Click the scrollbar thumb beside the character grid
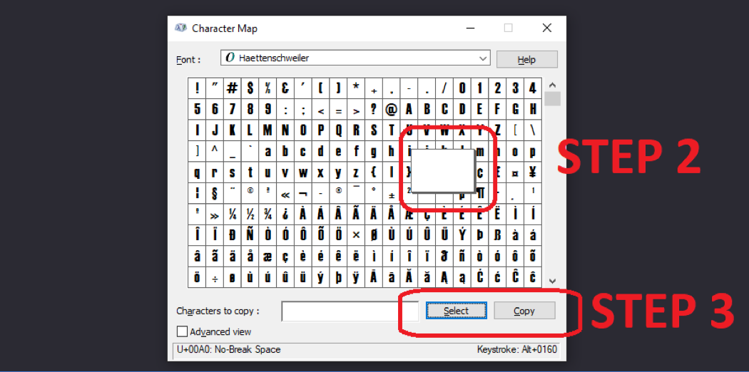Image resolution: width=749 pixels, height=372 pixels. pyautogui.click(x=552, y=98)
